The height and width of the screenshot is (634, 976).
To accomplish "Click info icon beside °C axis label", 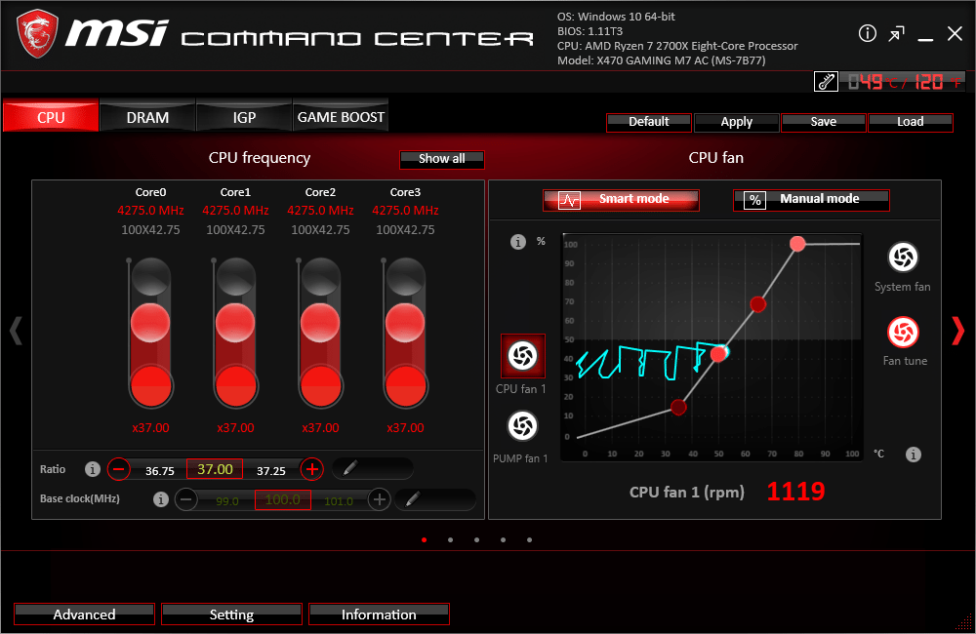I will [914, 455].
